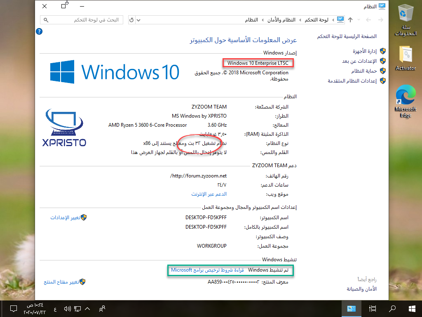Open the People icon on the taskbar

tap(102, 309)
